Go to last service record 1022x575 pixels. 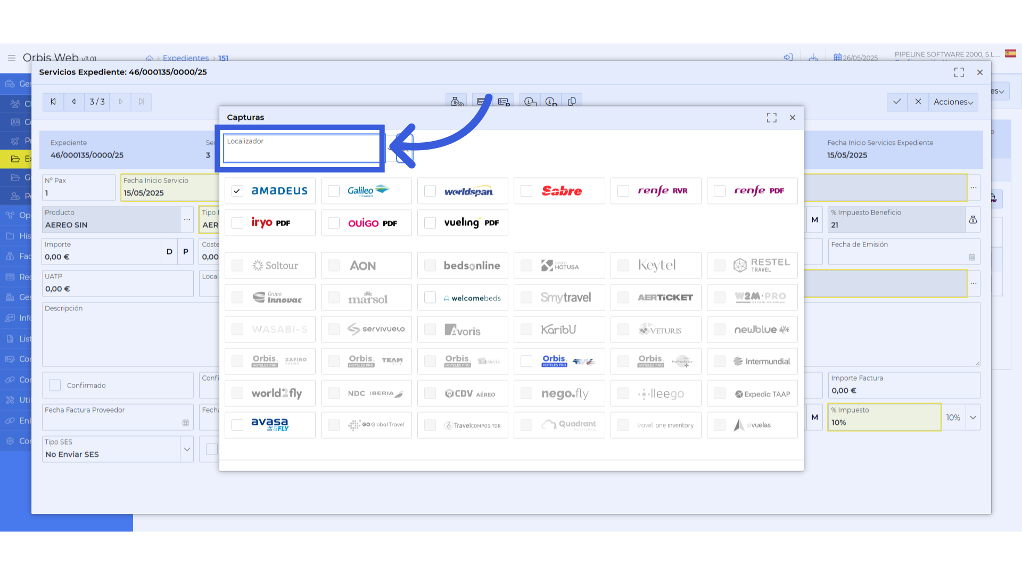141,102
